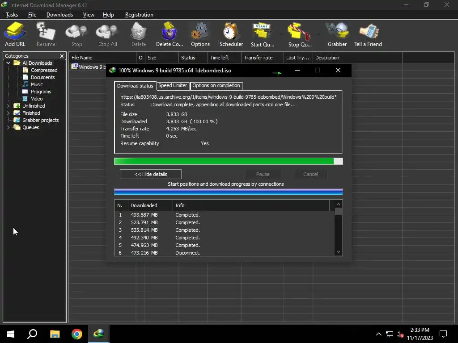Click the Start Queue toolbar icon
The image size is (458, 343).
[262, 34]
